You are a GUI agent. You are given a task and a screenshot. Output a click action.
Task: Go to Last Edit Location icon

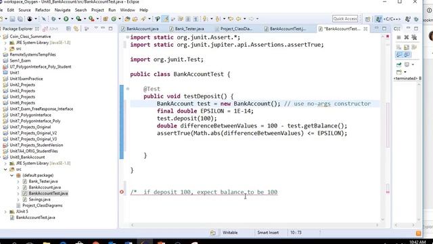(x=231, y=19)
